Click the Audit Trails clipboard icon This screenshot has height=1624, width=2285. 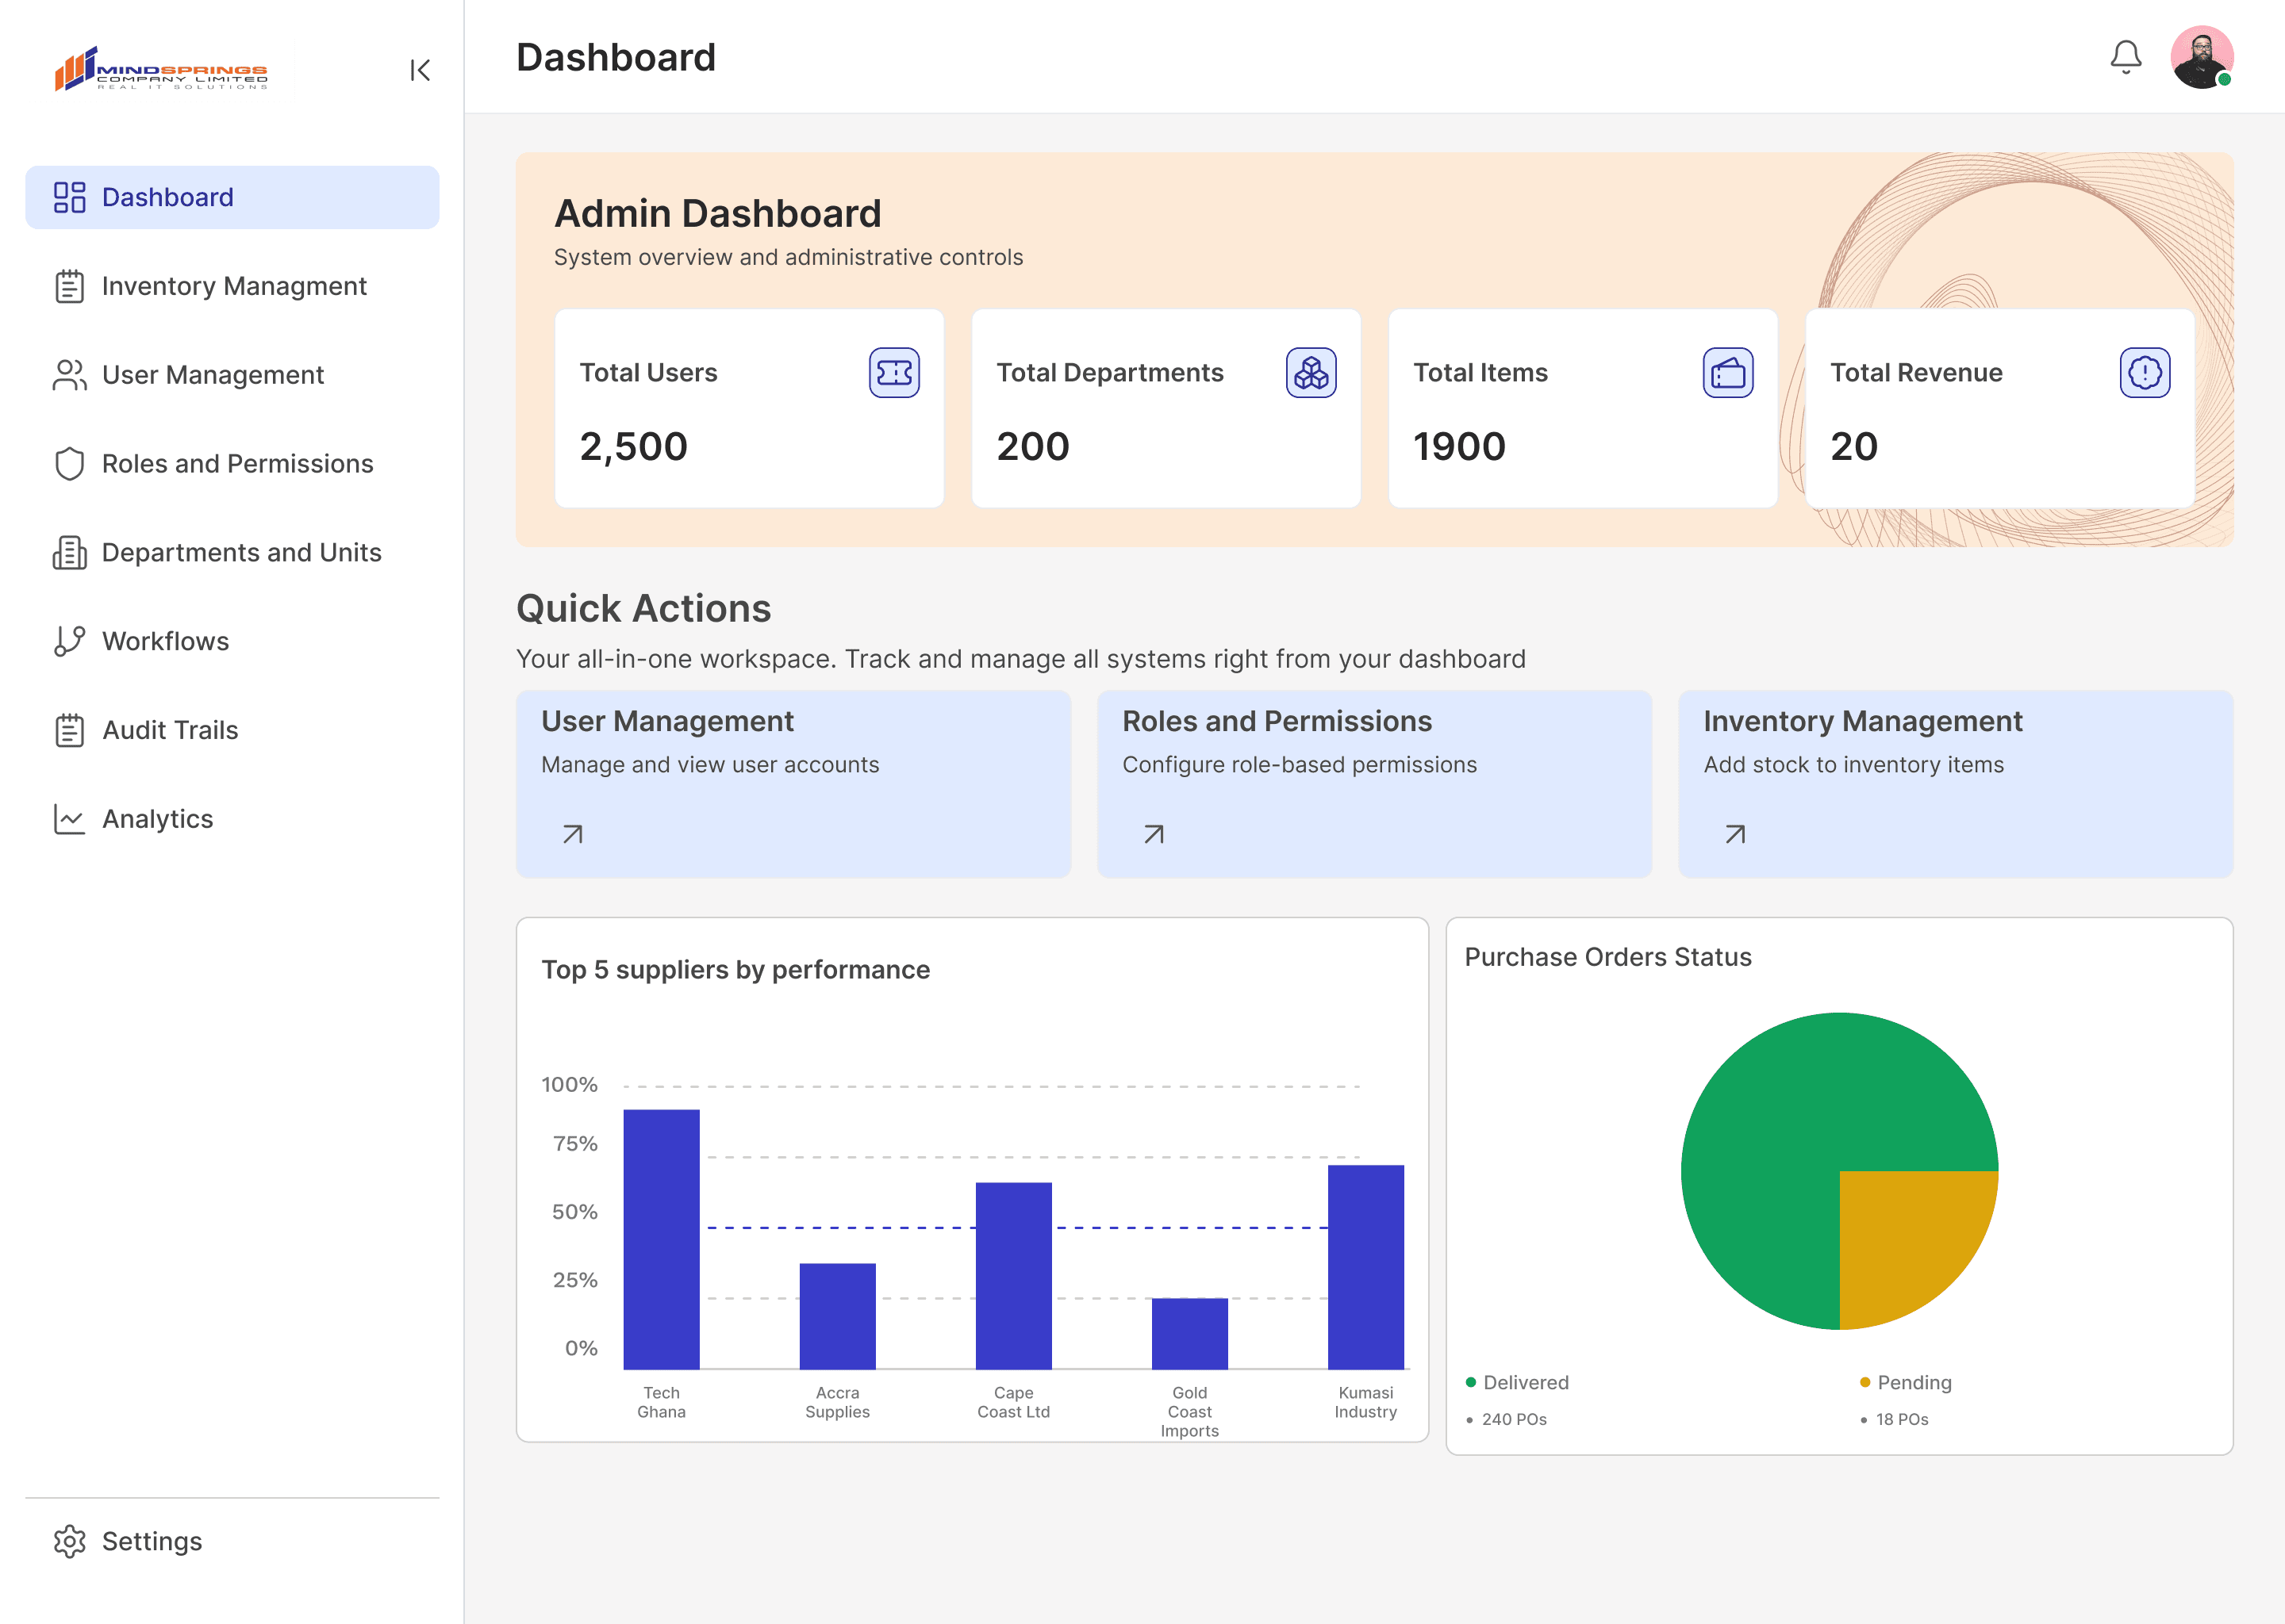tap(69, 730)
